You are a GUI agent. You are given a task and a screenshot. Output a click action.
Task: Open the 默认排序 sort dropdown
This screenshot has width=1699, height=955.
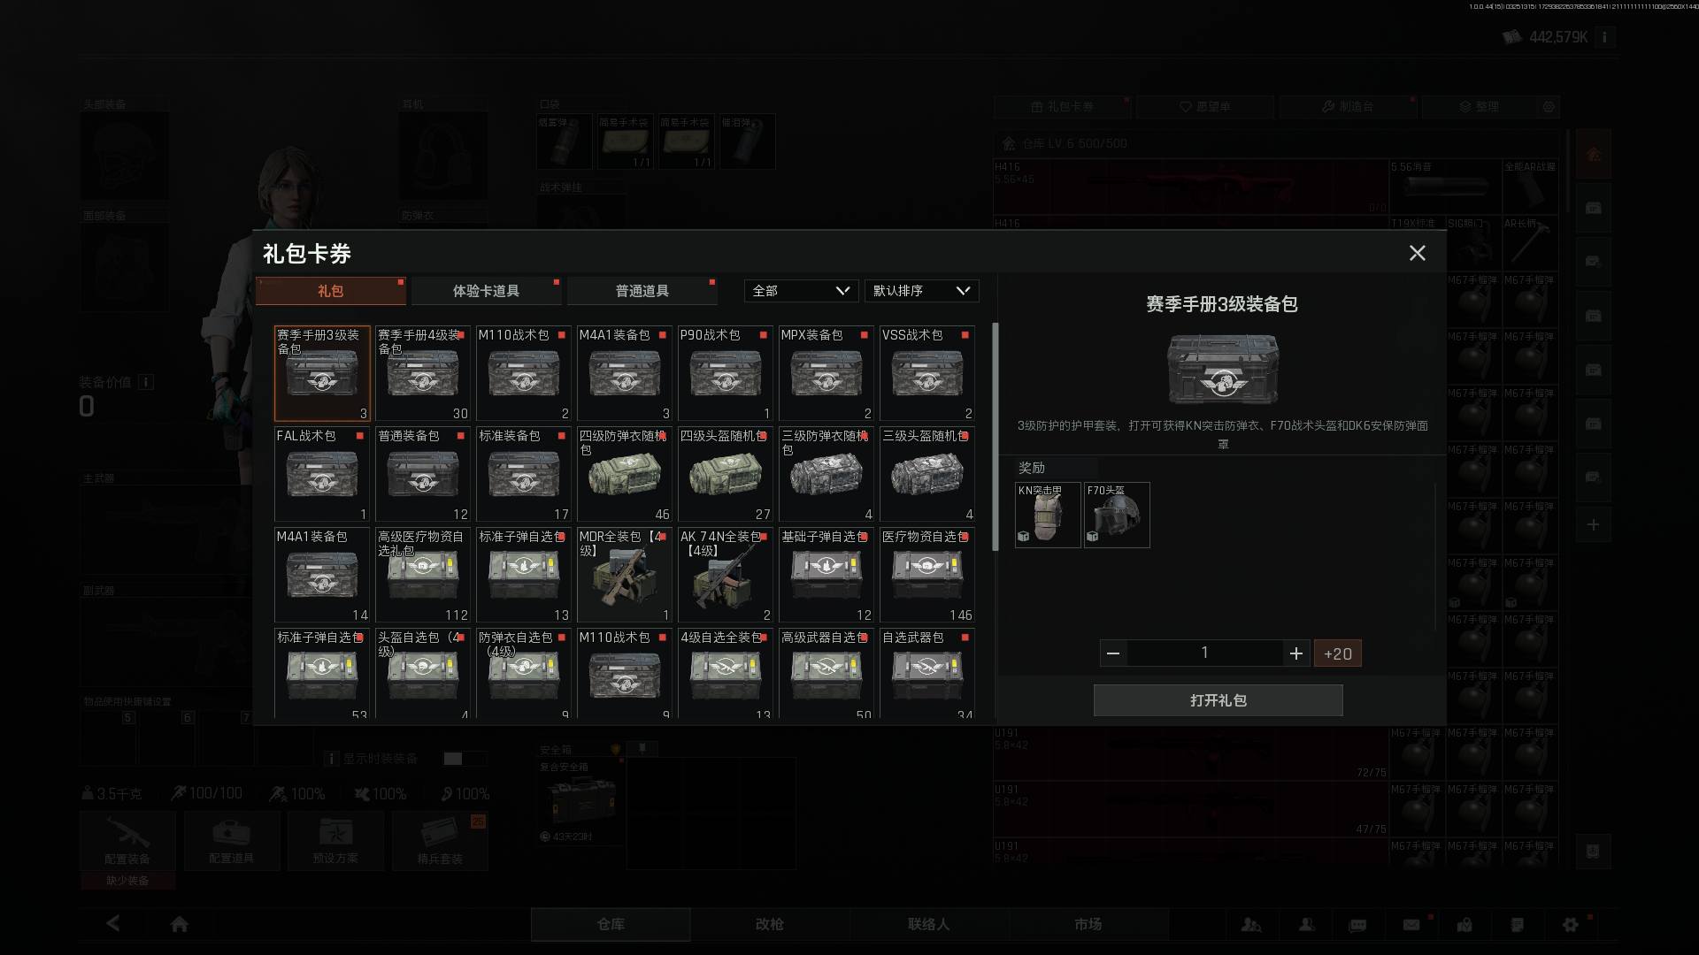tap(921, 291)
